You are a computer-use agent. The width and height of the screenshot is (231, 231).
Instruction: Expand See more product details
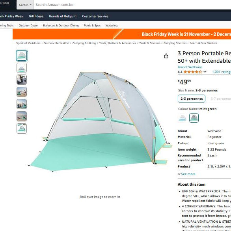point(186,174)
